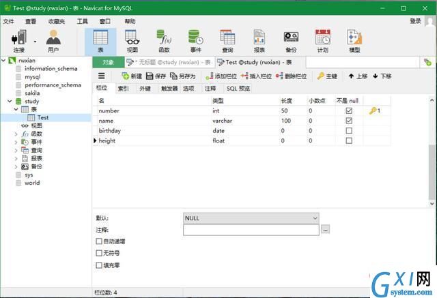Select the world database in the tree

click(x=32, y=183)
